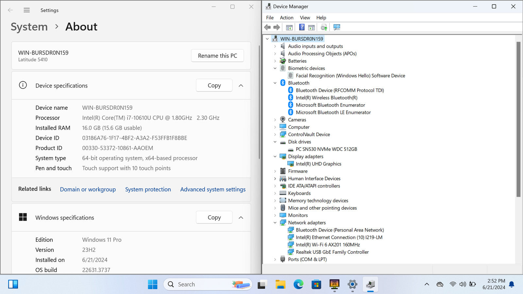
Task: Collapse the Windows specifications section chevron
Action: 241,217
